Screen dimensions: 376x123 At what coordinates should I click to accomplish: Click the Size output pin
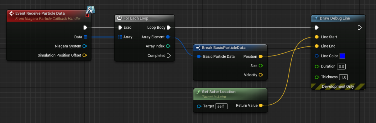pos(261,66)
